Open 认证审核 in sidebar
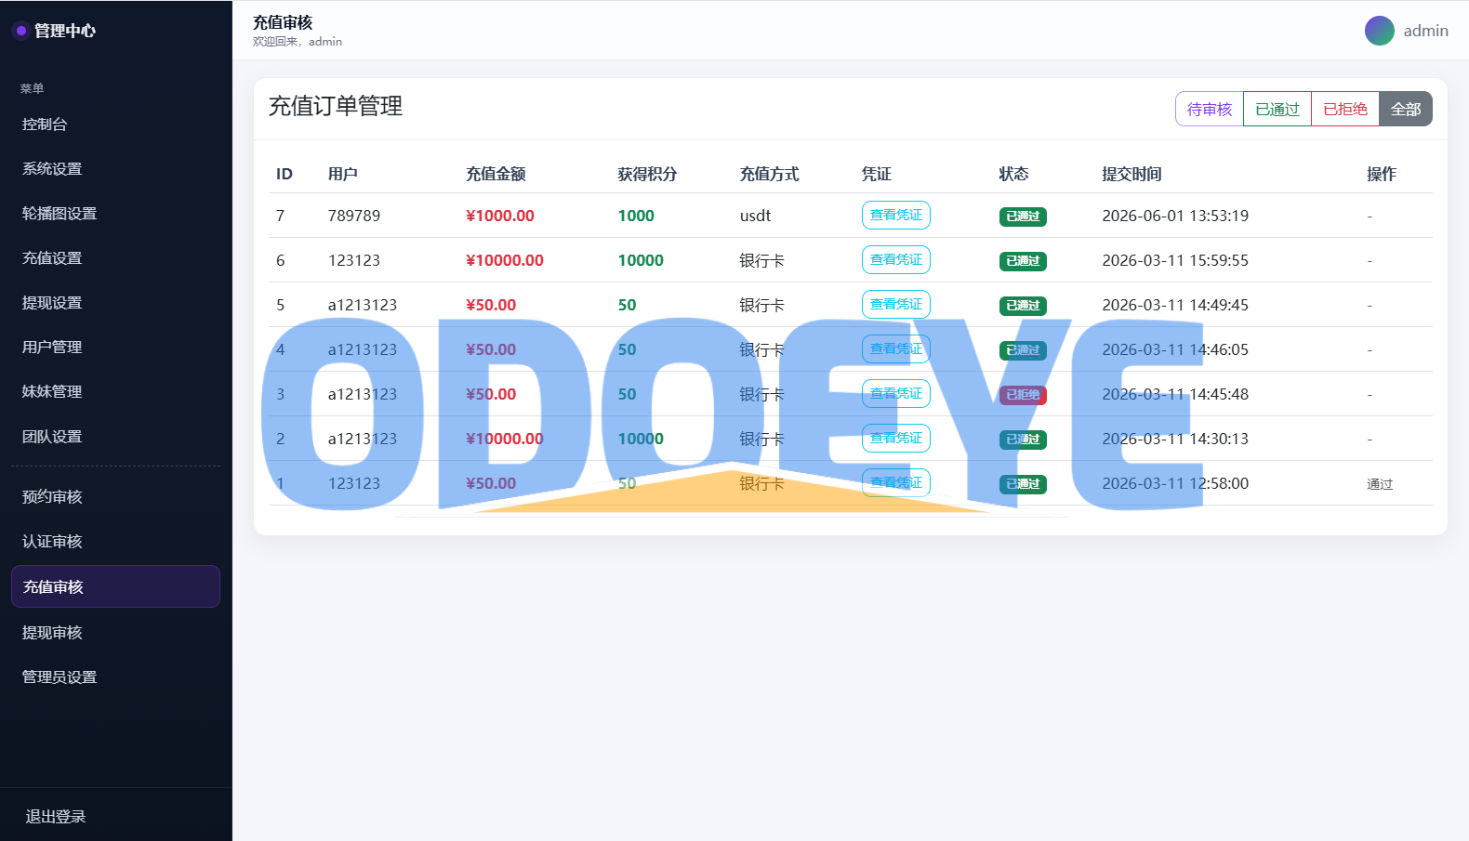 click(115, 542)
